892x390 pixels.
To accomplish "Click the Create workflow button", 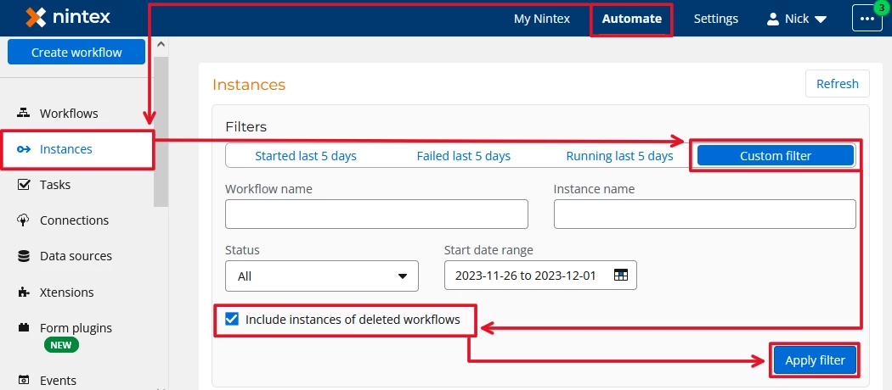I will [76, 53].
